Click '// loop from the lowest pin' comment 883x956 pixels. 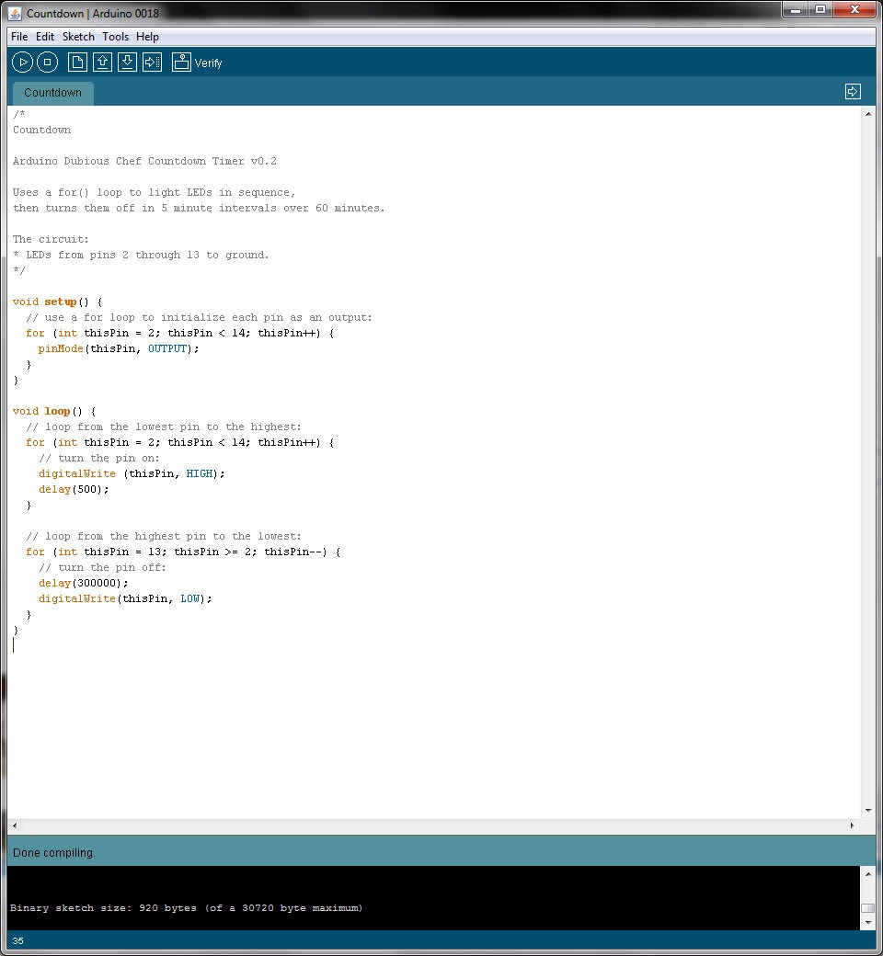click(163, 427)
